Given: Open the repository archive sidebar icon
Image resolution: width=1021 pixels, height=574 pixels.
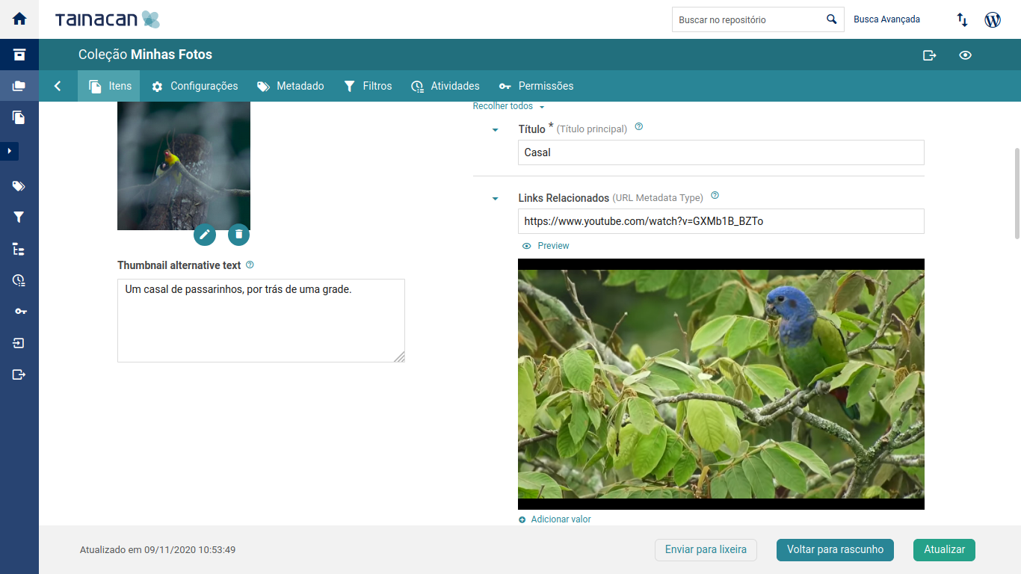Looking at the screenshot, I should [19, 55].
